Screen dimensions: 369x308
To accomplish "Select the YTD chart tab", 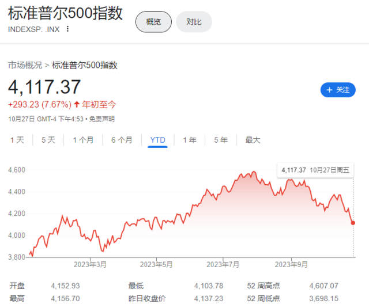I will point(157,140).
